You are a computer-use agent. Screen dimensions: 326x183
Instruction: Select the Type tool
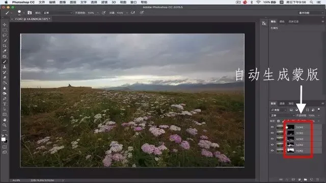(x=5, y=104)
